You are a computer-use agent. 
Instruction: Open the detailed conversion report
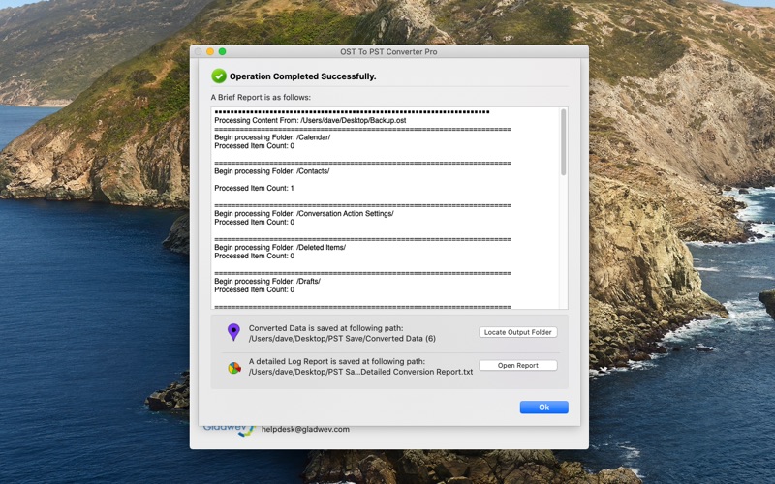[x=517, y=366]
